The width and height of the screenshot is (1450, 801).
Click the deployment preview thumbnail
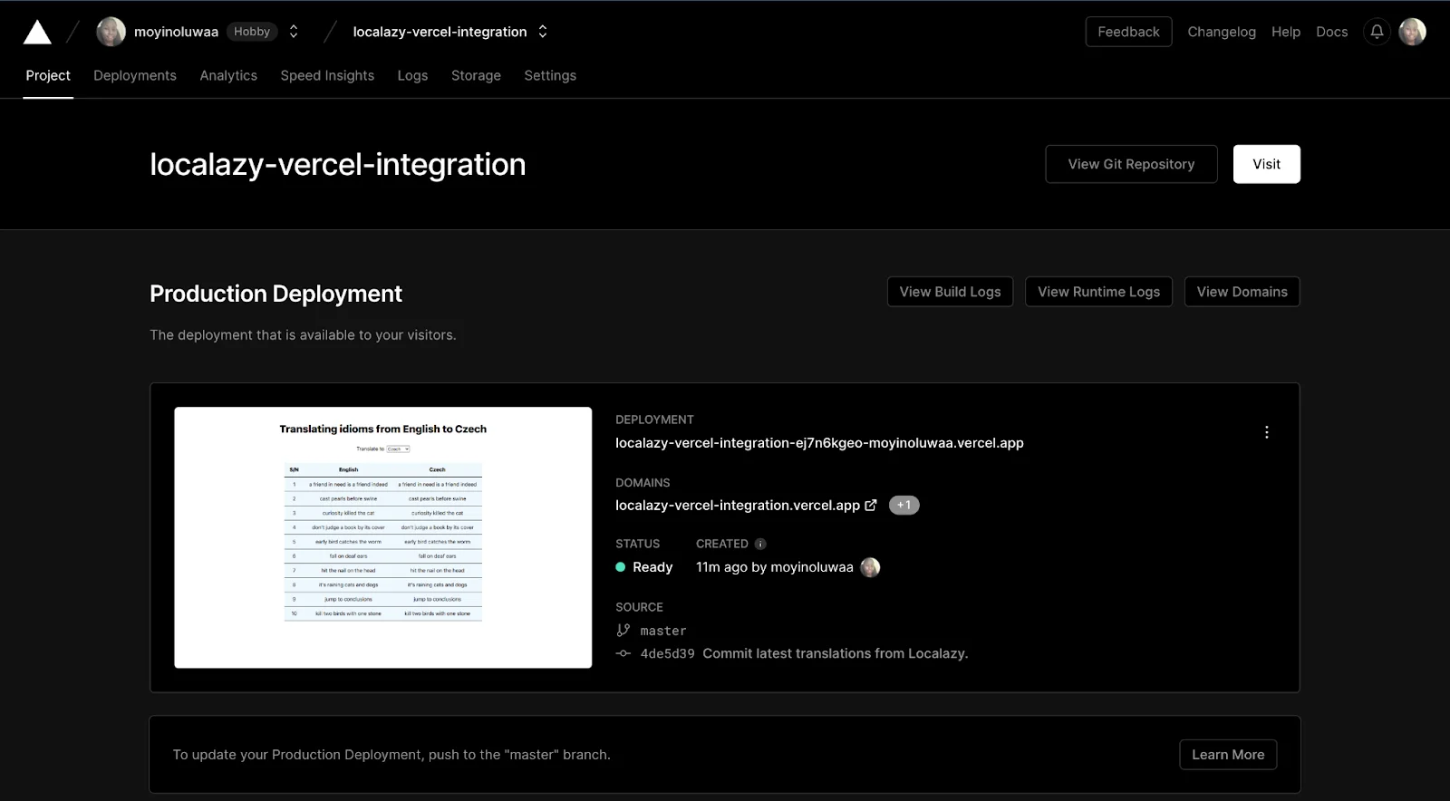tap(382, 537)
